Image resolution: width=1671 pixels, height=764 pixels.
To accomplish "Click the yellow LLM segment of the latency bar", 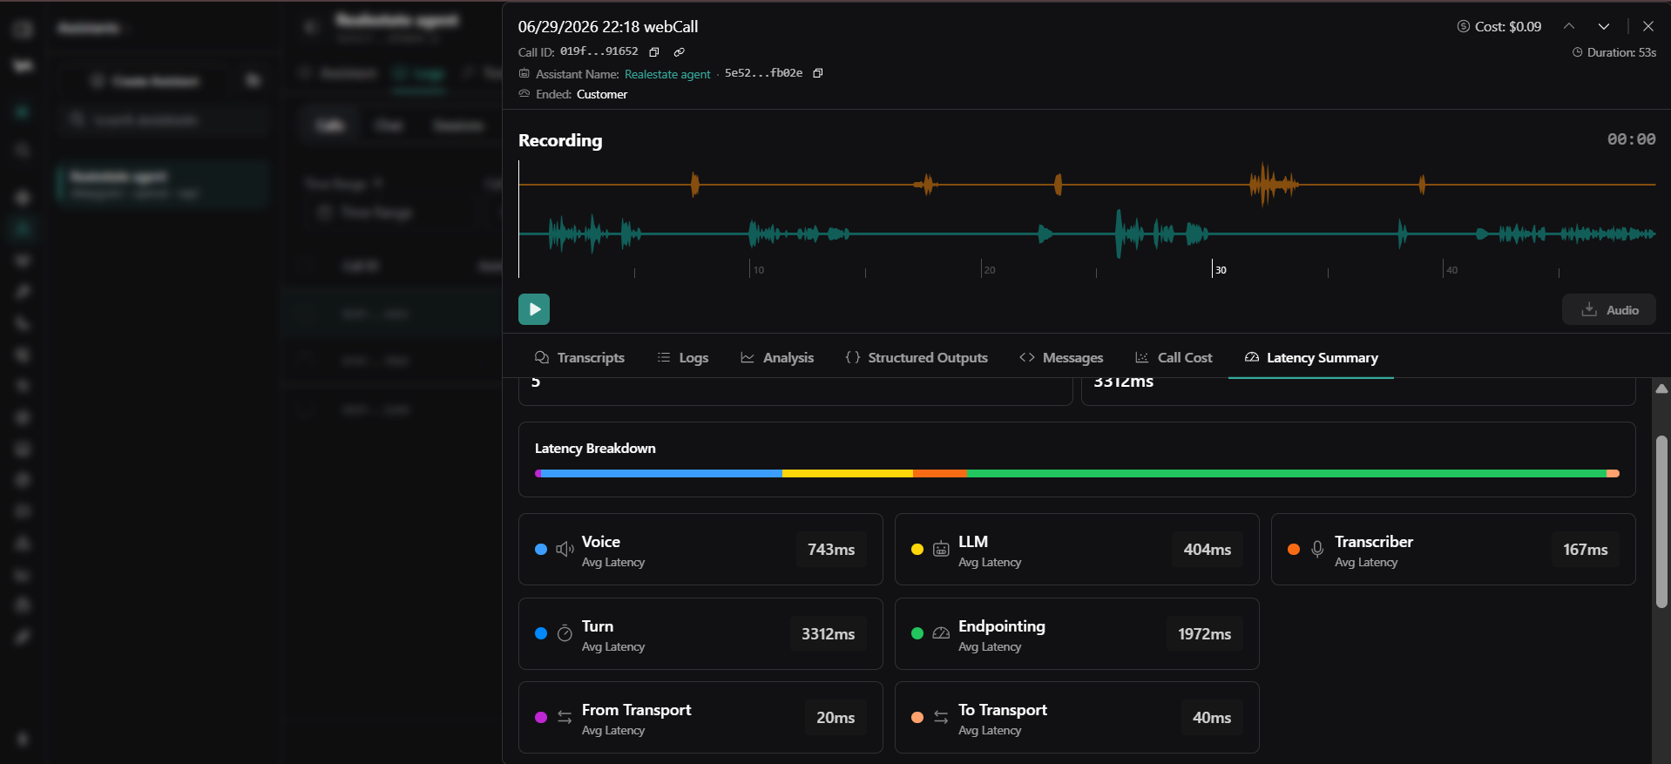I will coord(848,474).
